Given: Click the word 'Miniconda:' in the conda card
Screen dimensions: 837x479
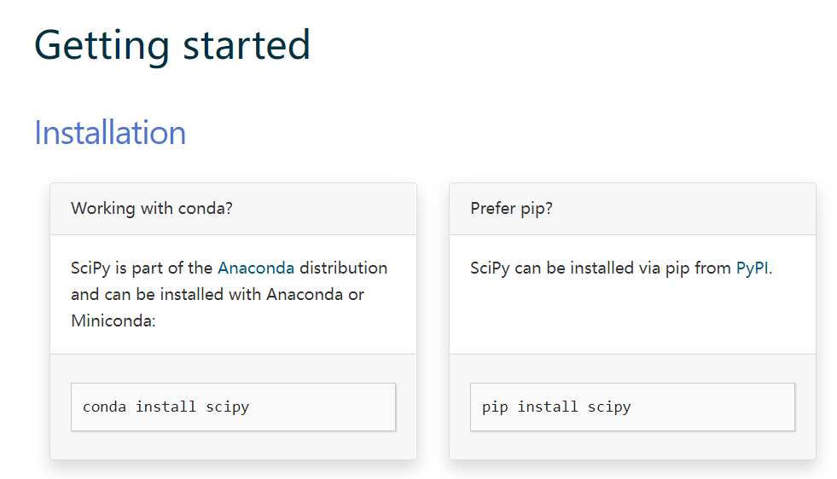Looking at the screenshot, I should coord(113,320).
